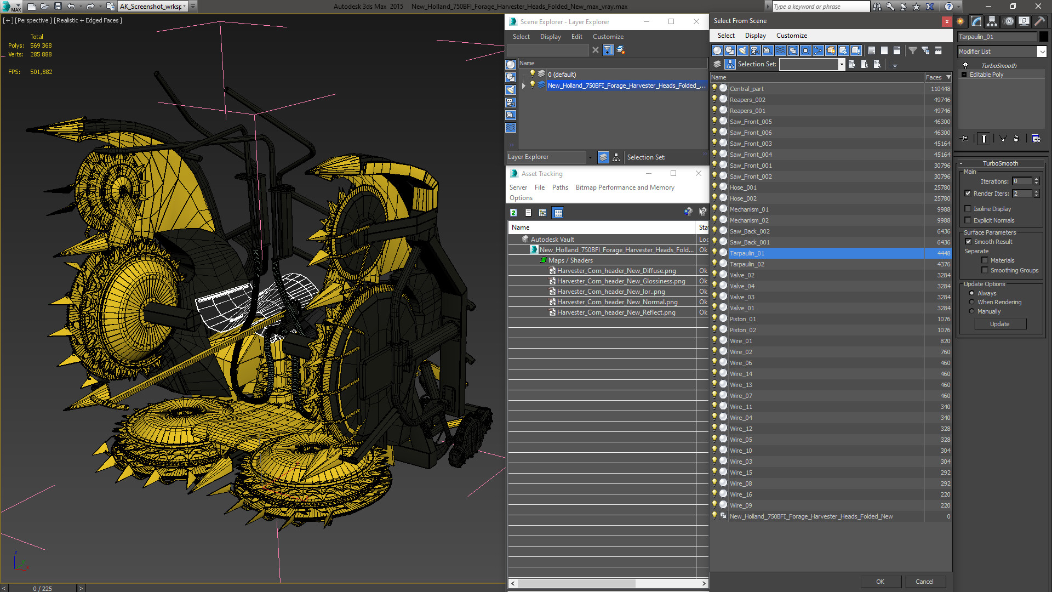The height and width of the screenshot is (592, 1052).
Task: Open Paths menu in Asset Tracking
Action: point(560,187)
